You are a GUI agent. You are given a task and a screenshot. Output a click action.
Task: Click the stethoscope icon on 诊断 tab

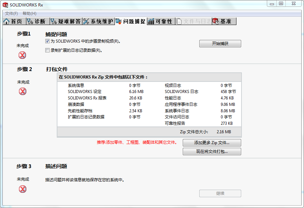click(x=30, y=21)
